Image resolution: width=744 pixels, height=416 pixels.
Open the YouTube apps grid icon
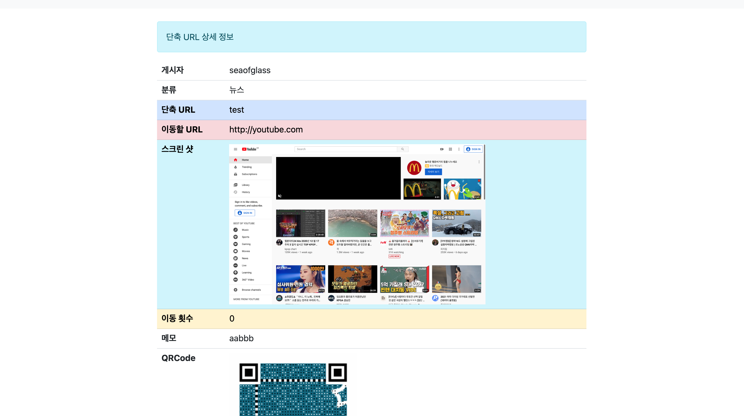click(x=450, y=149)
